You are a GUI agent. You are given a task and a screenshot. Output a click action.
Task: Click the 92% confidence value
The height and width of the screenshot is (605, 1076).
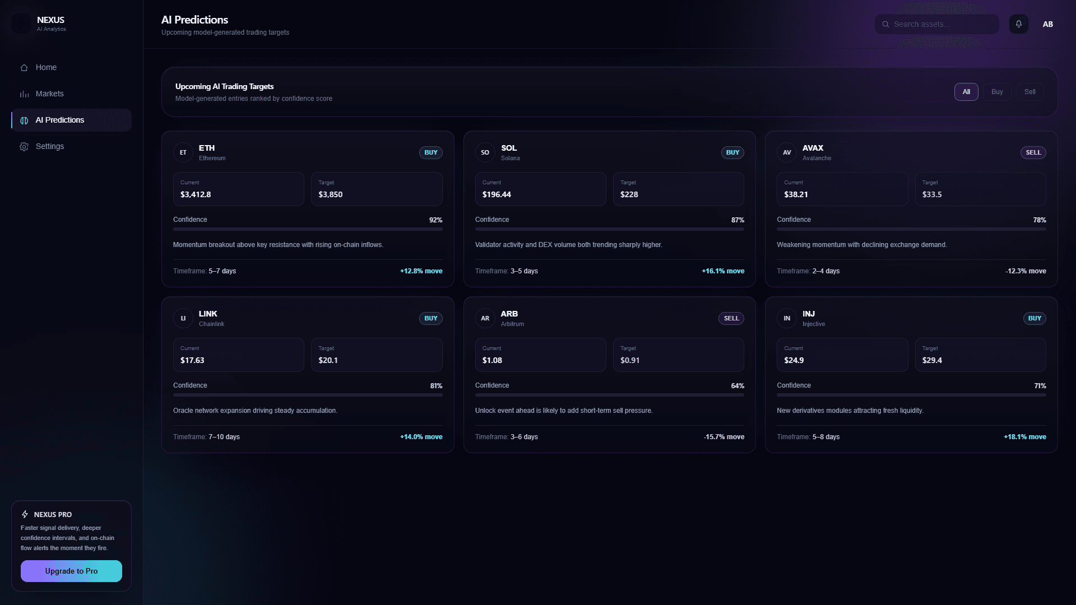coord(435,220)
